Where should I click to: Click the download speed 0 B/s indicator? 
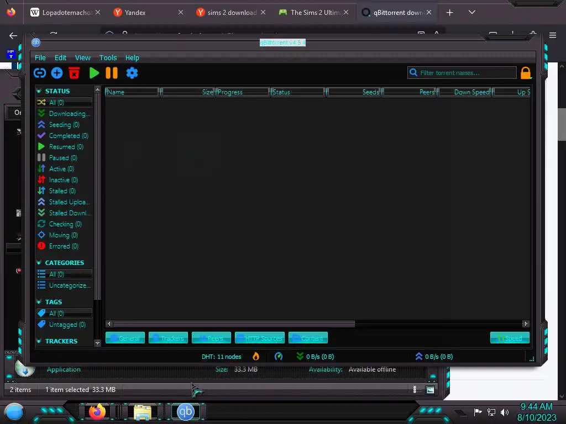point(315,357)
